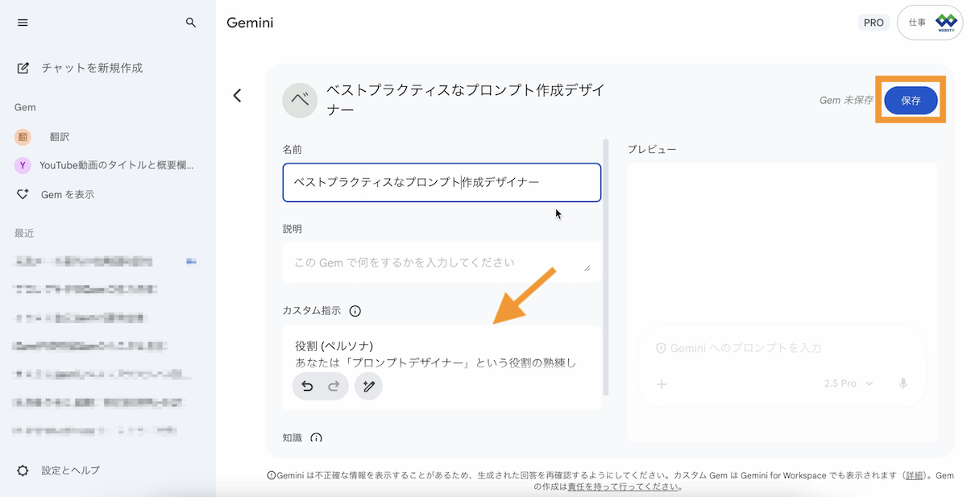Select Gem を表示 in sidebar
967x497 pixels.
(x=67, y=194)
